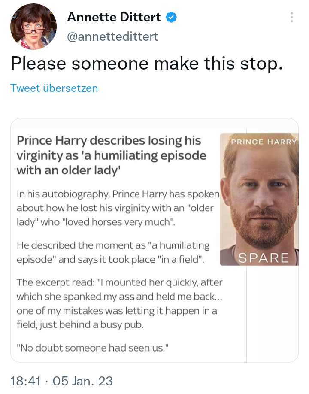The image size is (309, 394).
Task: Open the three-dot tweet options menu
Action: (292, 17)
